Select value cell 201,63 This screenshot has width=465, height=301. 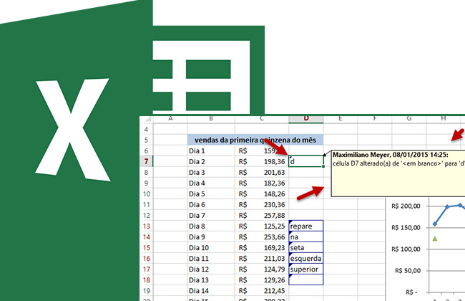(262, 172)
